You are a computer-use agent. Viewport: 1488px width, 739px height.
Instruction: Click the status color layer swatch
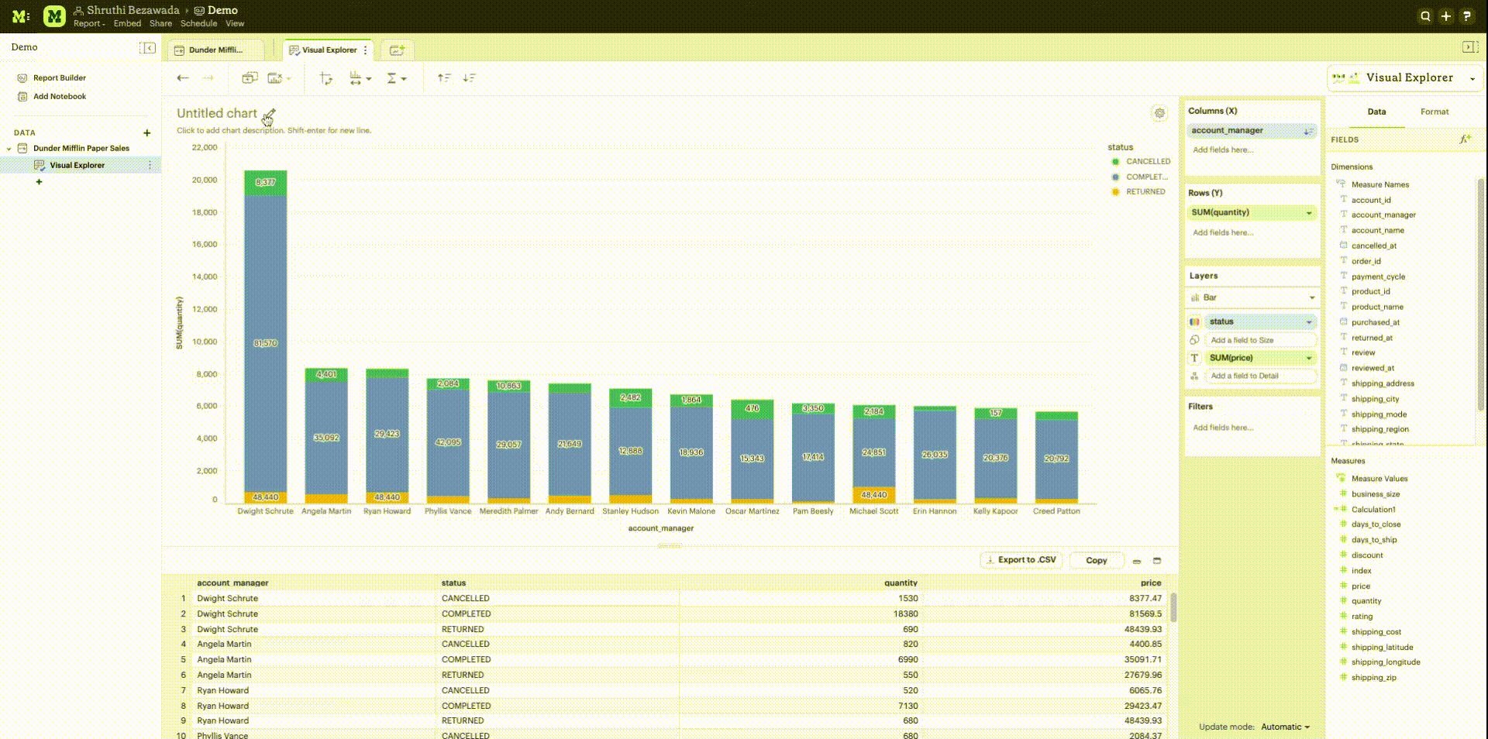coord(1194,321)
